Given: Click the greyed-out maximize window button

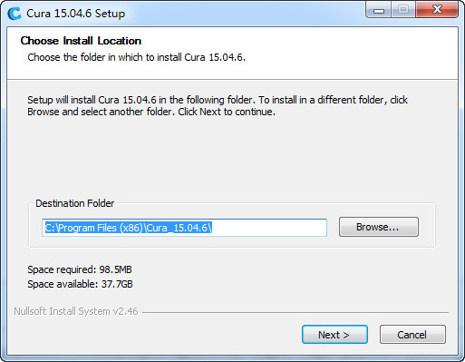Looking at the screenshot, I should tap(403, 10).
